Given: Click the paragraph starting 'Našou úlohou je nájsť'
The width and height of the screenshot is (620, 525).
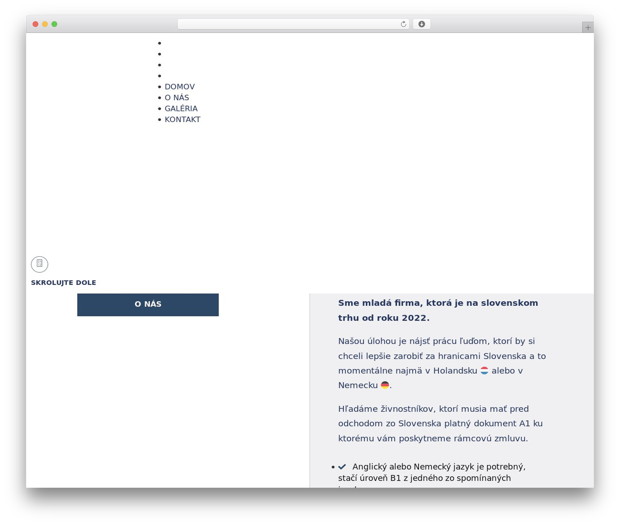Looking at the screenshot, I should [x=442, y=363].
